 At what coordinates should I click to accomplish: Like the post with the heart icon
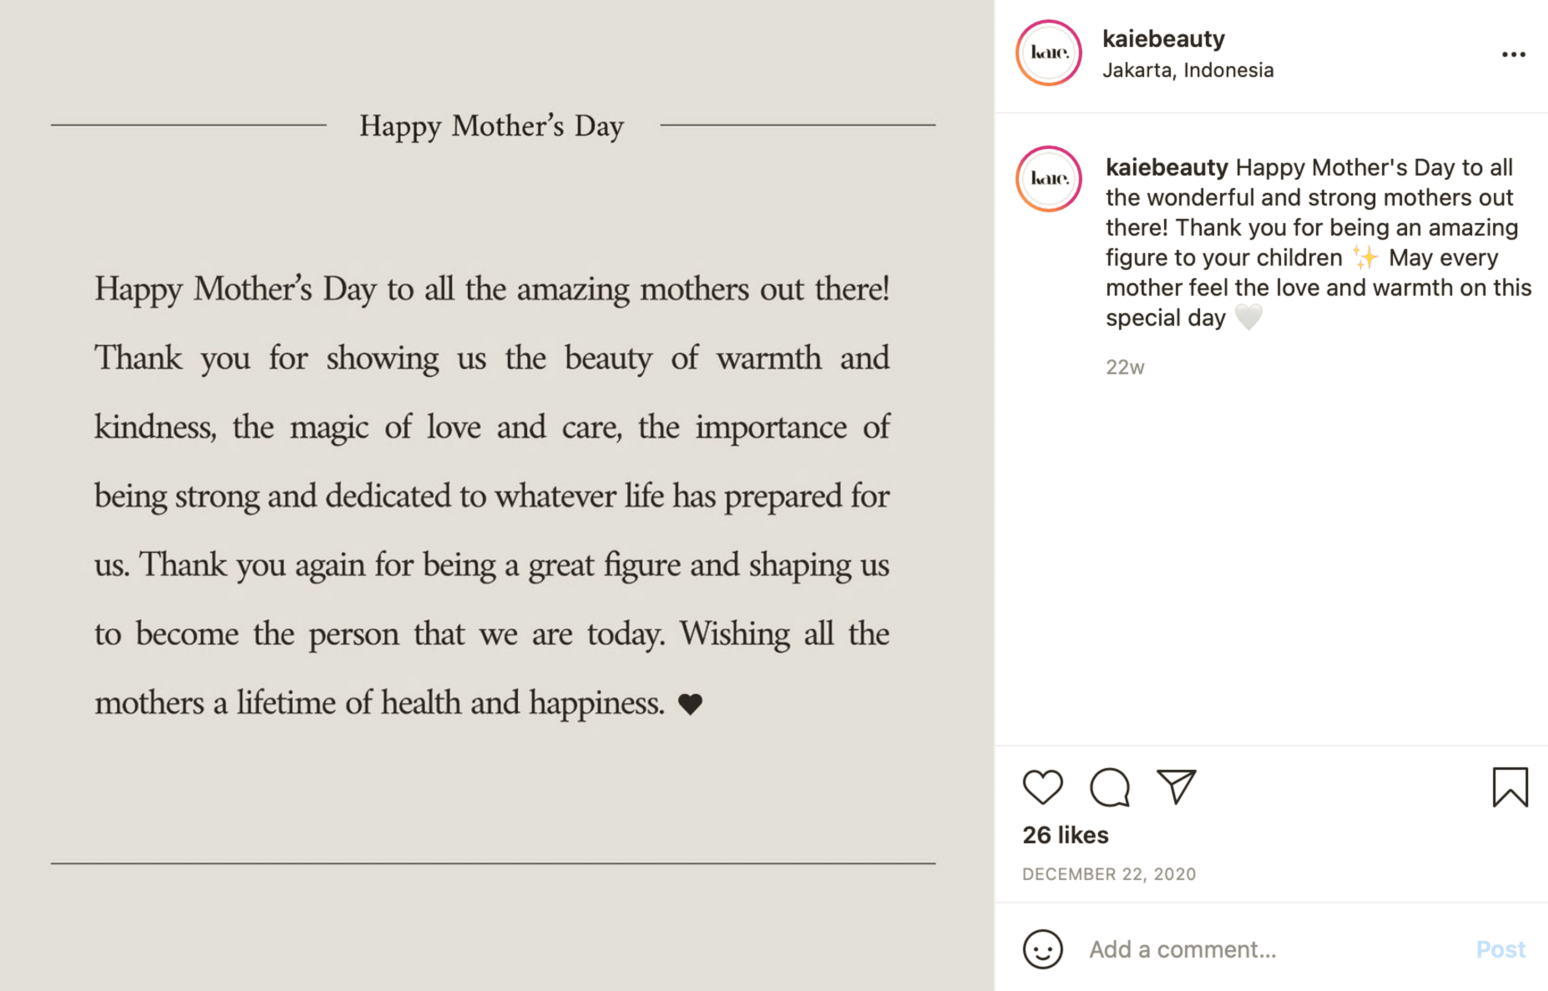tap(1042, 787)
